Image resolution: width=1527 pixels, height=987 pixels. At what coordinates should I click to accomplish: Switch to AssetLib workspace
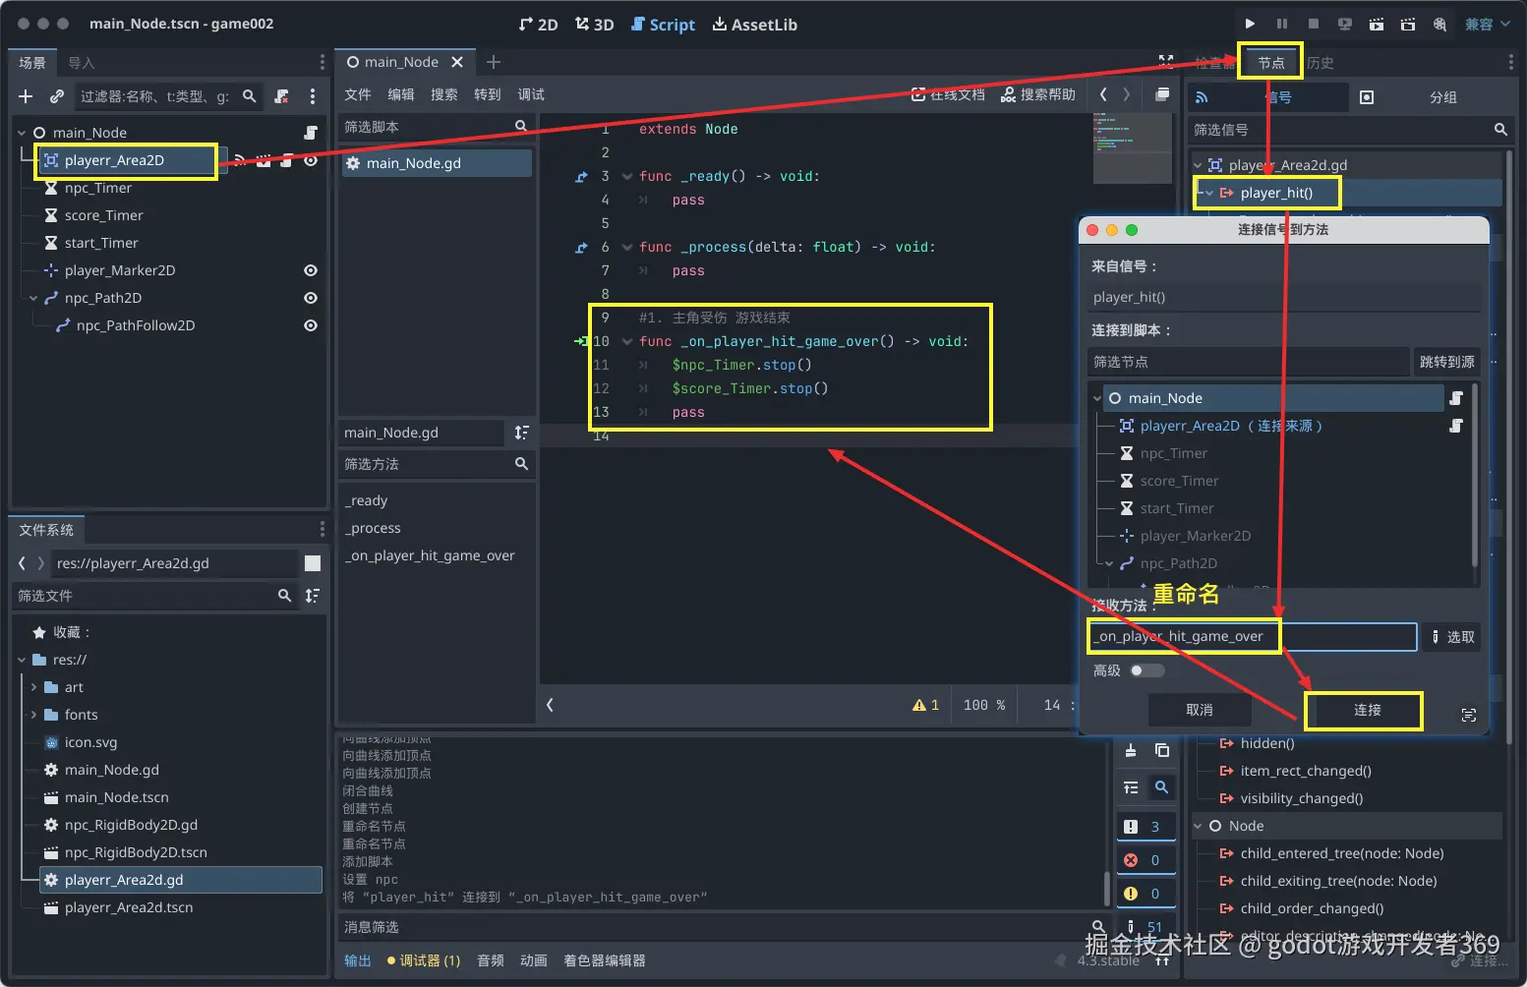coord(754,25)
